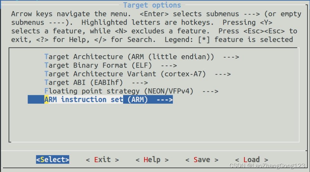
Task: Click the < Load > button
Action: tap(252, 160)
